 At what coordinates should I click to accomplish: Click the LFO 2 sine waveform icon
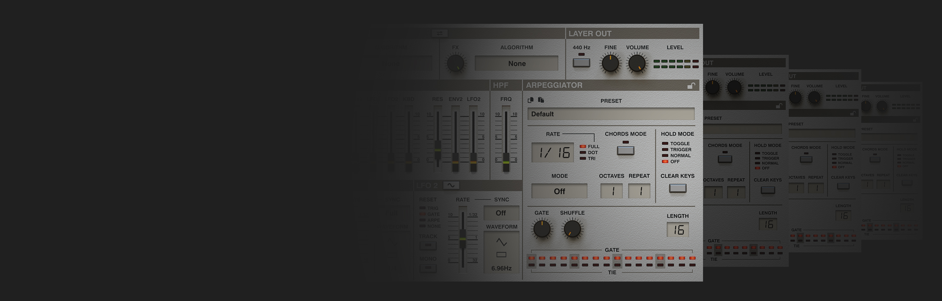pyautogui.click(x=451, y=185)
